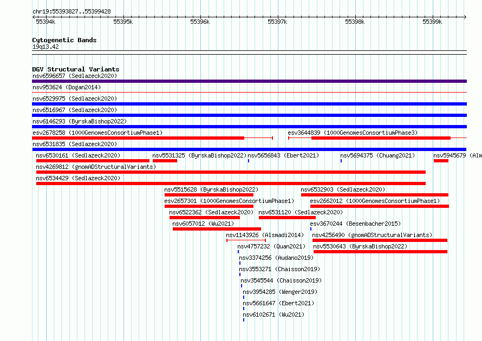This screenshot has height=341, width=482.
Task: Open nsv4256490 (gnomADStructuralVariants) label
Action: point(372,235)
